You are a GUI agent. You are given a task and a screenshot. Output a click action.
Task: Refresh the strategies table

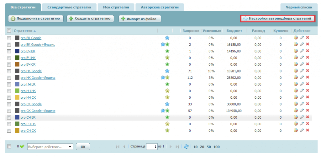pos(186,146)
